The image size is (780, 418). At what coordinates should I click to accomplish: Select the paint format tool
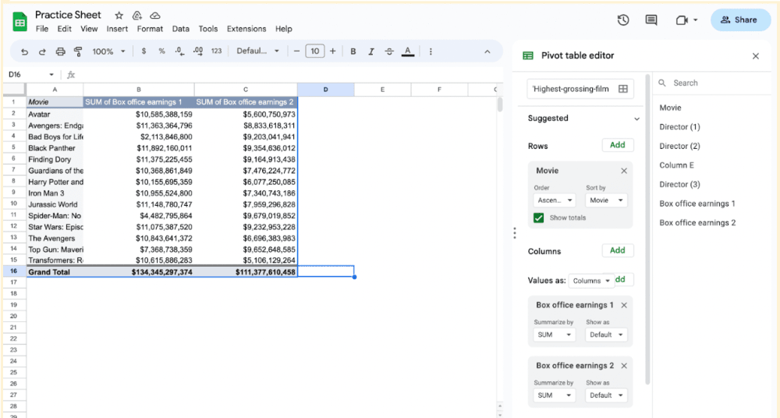click(x=78, y=51)
